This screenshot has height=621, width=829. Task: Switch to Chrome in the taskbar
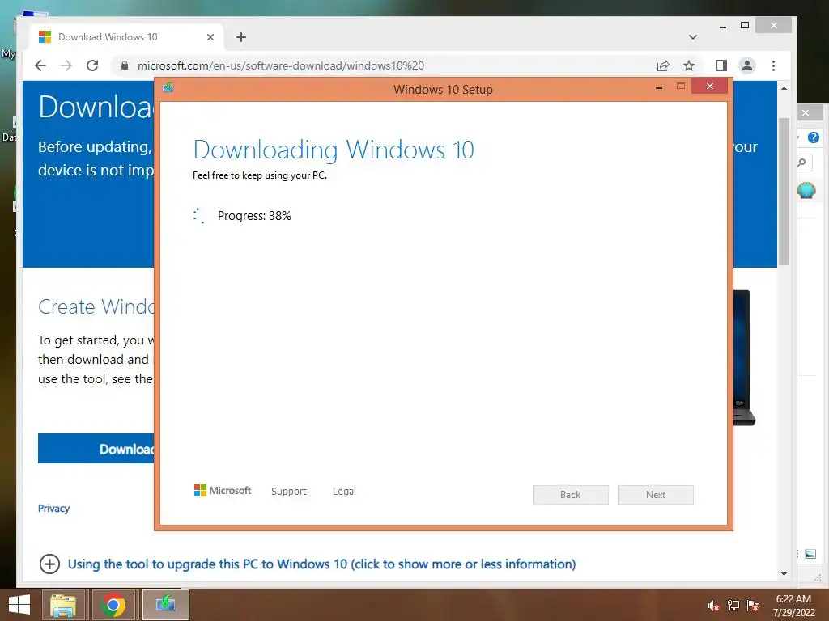click(113, 605)
